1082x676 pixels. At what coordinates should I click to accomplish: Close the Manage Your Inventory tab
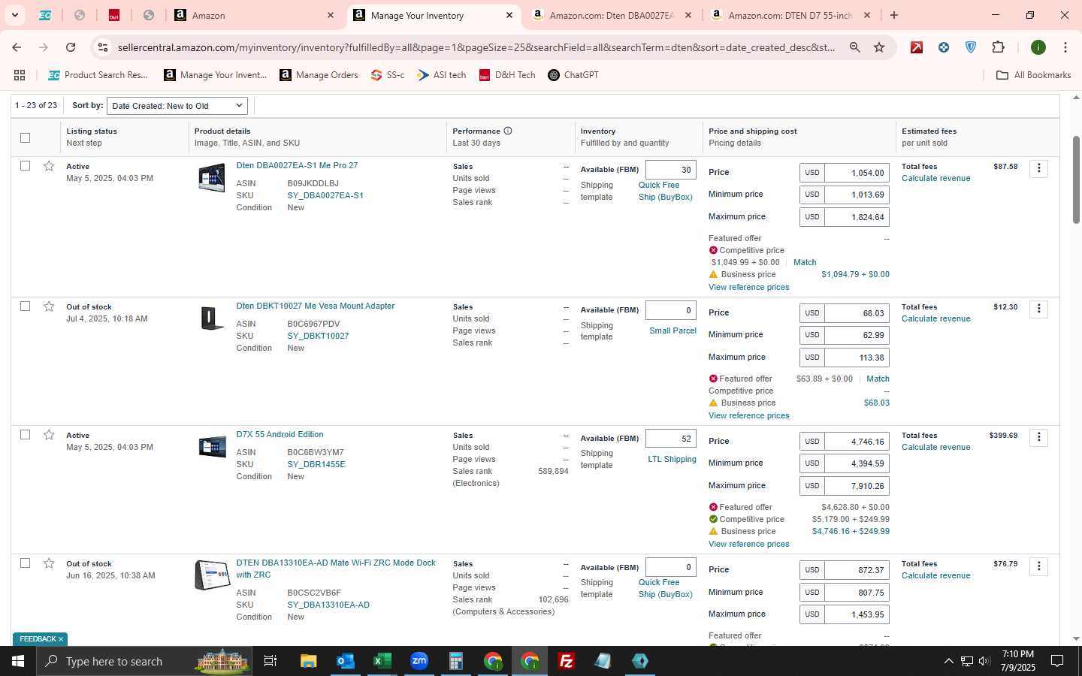[509, 15]
